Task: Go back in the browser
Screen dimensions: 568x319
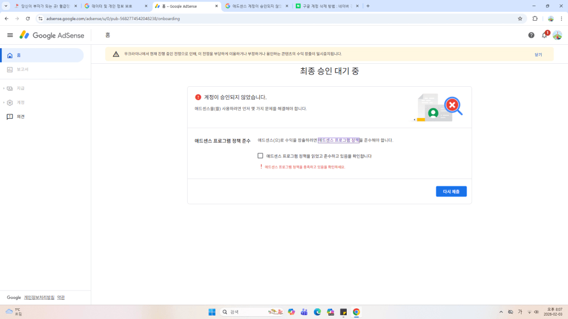Action: (x=7, y=18)
